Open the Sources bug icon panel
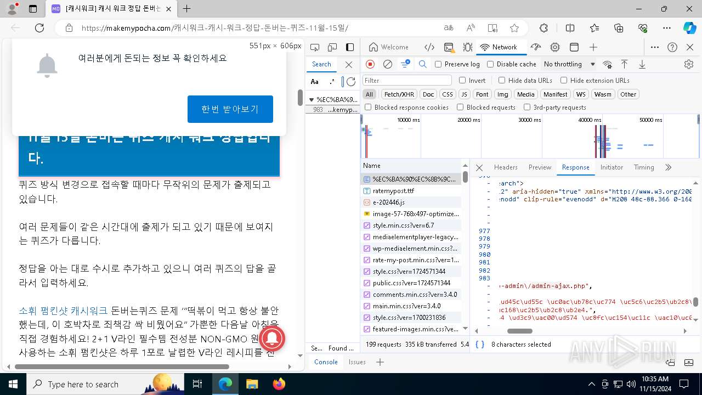 467,47
